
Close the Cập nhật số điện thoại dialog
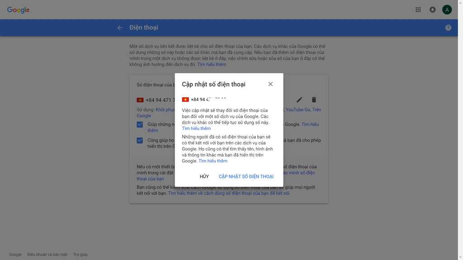270,84
